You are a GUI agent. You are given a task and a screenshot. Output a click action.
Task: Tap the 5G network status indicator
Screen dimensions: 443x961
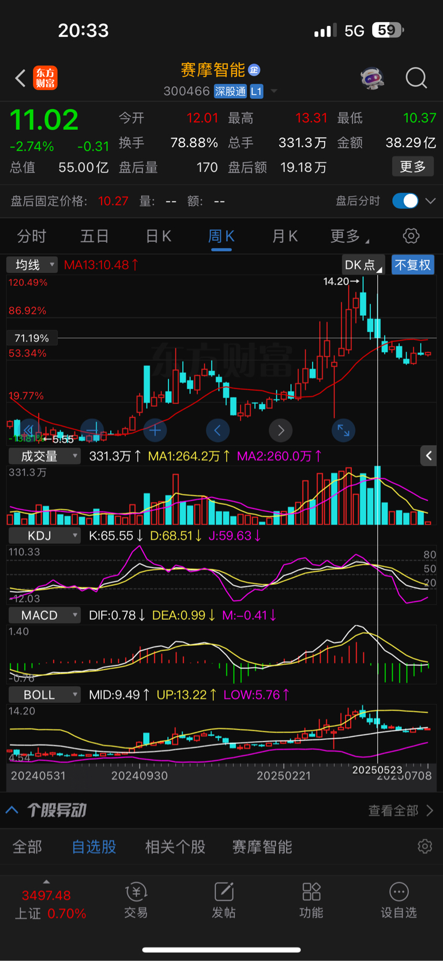click(354, 31)
